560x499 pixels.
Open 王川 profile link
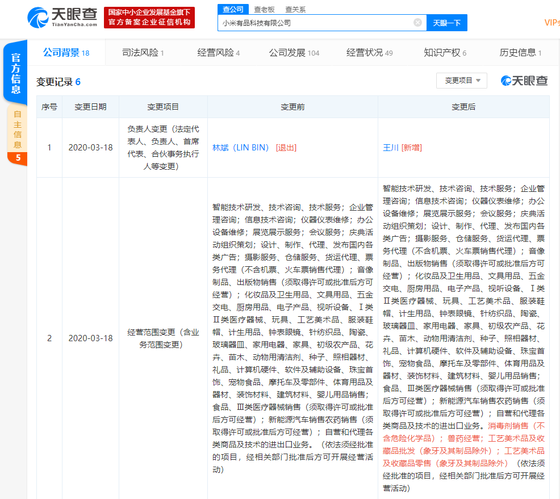[391, 148]
